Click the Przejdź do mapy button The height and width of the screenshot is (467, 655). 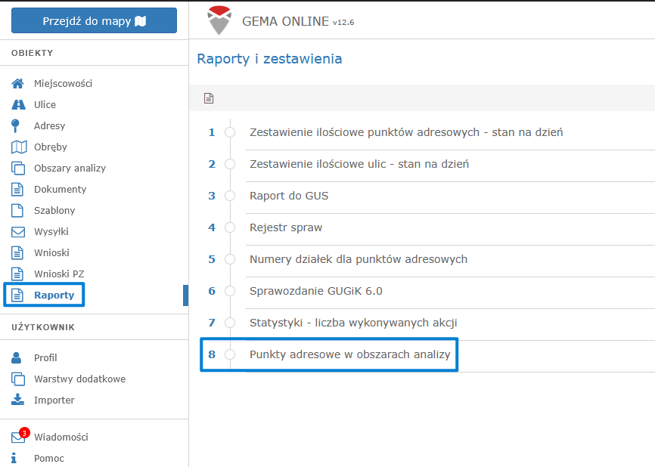coord(94,20)
